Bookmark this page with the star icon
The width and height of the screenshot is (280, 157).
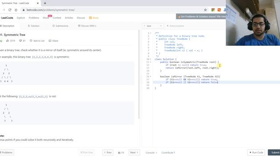click(205, 10)
